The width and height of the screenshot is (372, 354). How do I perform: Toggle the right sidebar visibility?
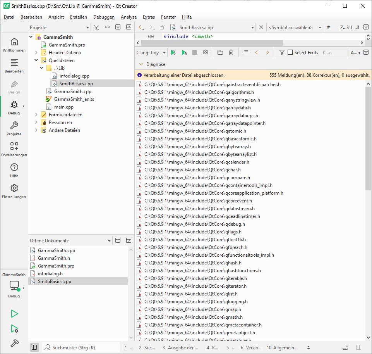[359, 347]
